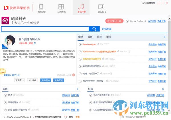Expand more with chevron beside 歪唱 tabs
This screenshot has height=120, width=171.
(x=164, y=37)
